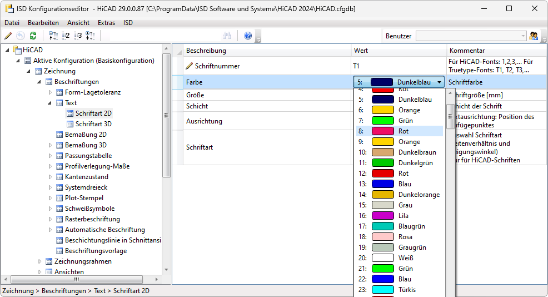Collapse the Aktive Konfiguration node
The image size is (548, 297).
pyautogui.click(x=18, y=61)
